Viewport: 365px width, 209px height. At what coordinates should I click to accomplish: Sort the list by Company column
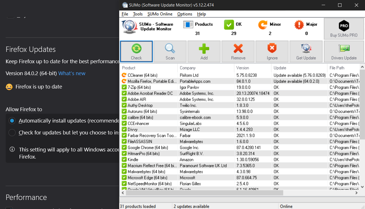[x=206, y=68]
